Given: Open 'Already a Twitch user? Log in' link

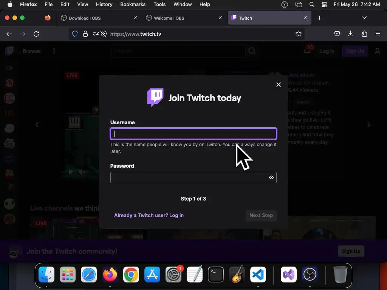Looking at the screenshot, I should click(149, 215).
